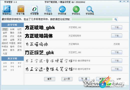The image size is (130, 90).
Task: Click the 方正综艺_gbk large preview sample
Action: tap(39, 53)
